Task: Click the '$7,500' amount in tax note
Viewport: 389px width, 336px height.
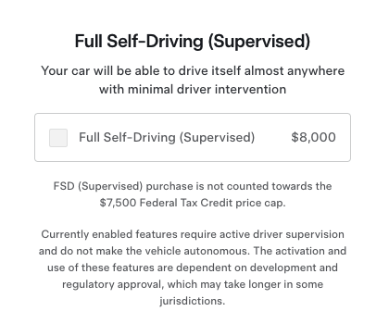Action: click(x=118, y=203)
